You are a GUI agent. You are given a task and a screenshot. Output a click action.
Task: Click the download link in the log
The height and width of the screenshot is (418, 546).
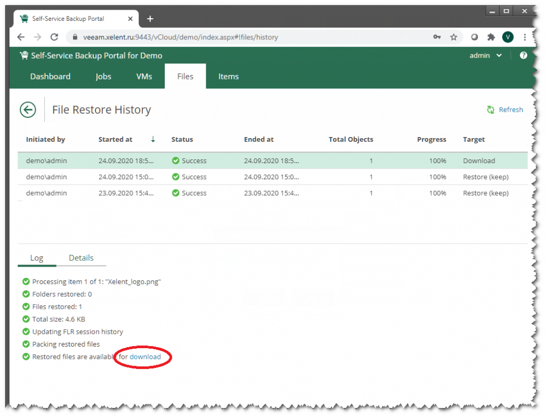pyautogui.click(x=145, y=357)
